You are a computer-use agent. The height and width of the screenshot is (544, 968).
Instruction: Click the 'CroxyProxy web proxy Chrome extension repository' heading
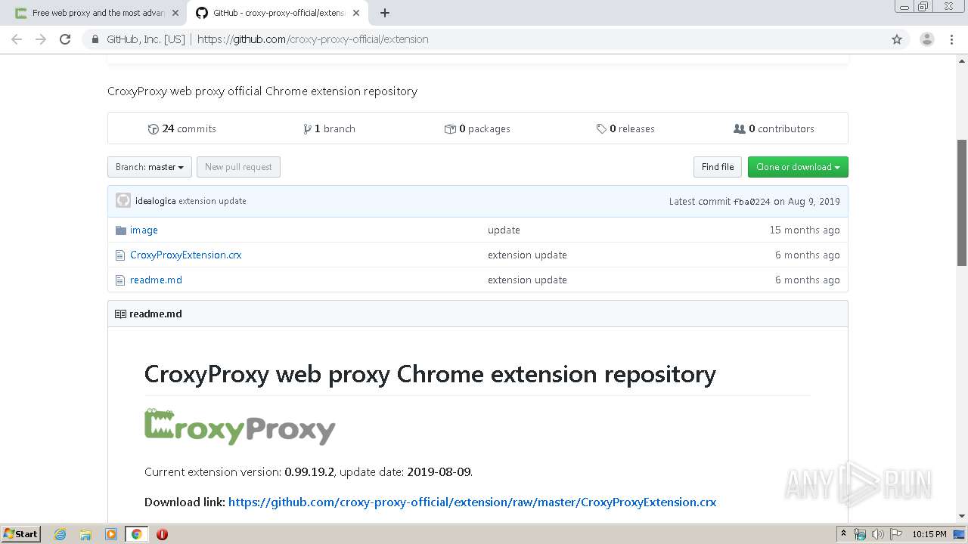point(430,374)
